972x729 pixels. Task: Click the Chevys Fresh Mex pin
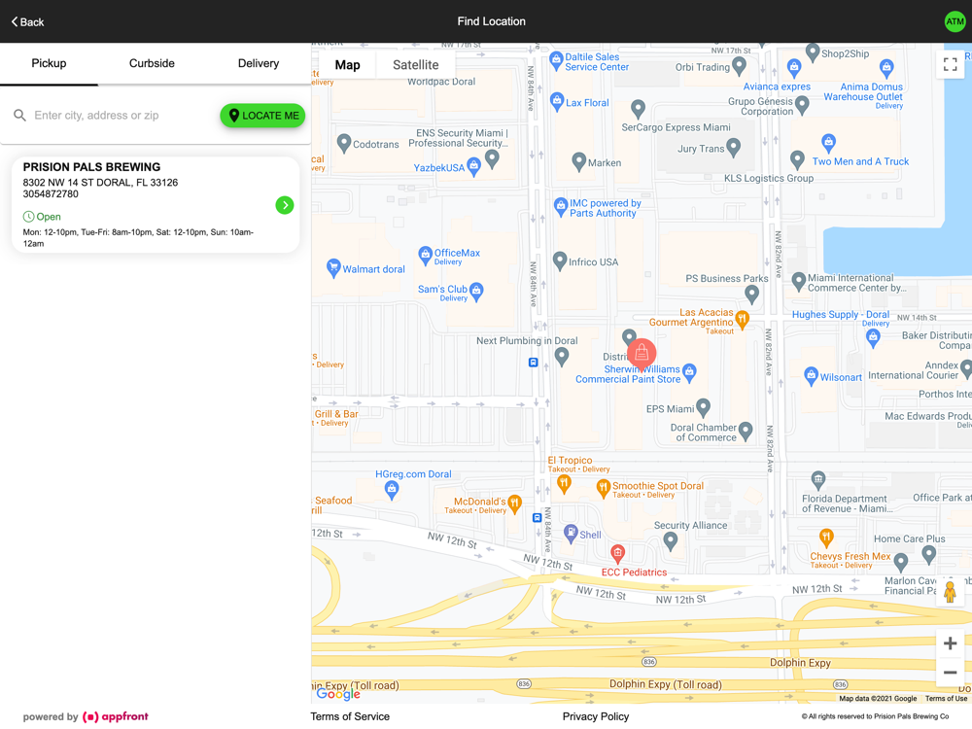click(825, 537)
